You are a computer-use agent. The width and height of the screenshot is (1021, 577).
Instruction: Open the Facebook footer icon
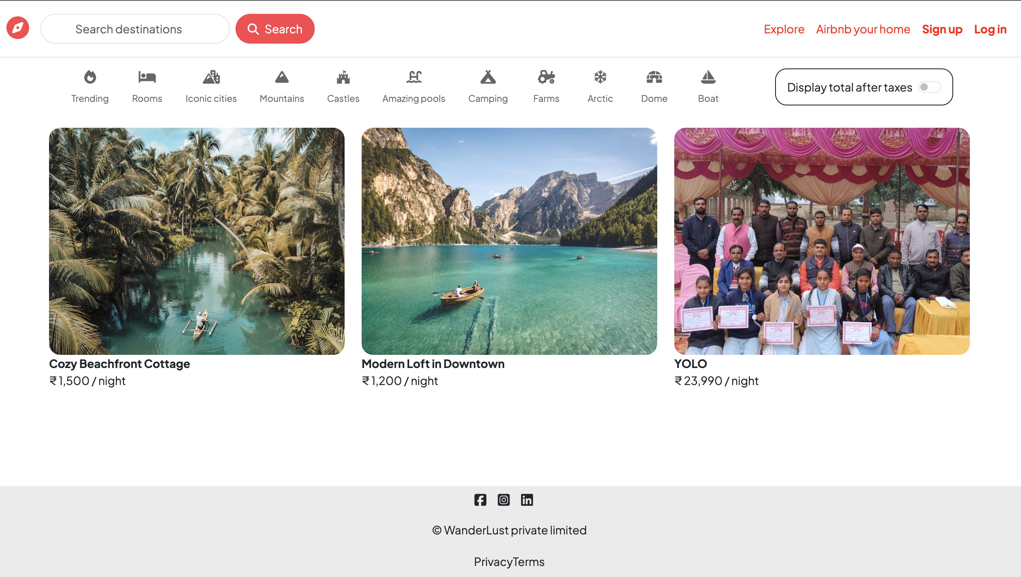480,500
